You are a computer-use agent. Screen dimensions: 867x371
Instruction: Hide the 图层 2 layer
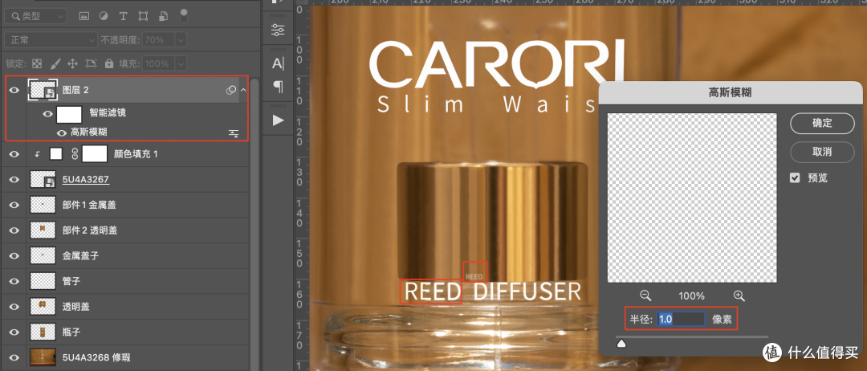click(x=14, y=90)
